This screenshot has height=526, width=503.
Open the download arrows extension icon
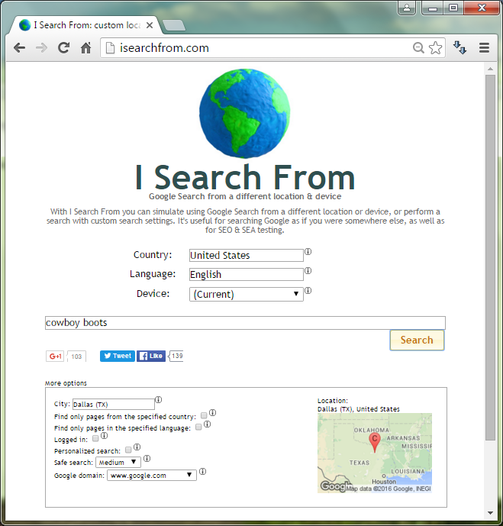pos(459,47)
